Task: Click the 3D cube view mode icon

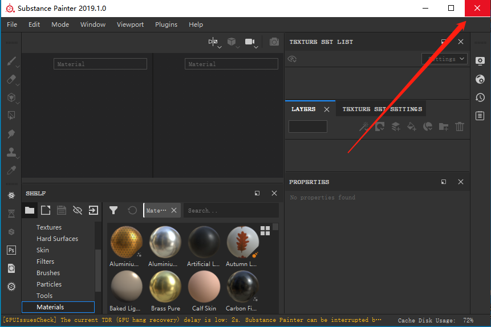Action: click(232, 42)
